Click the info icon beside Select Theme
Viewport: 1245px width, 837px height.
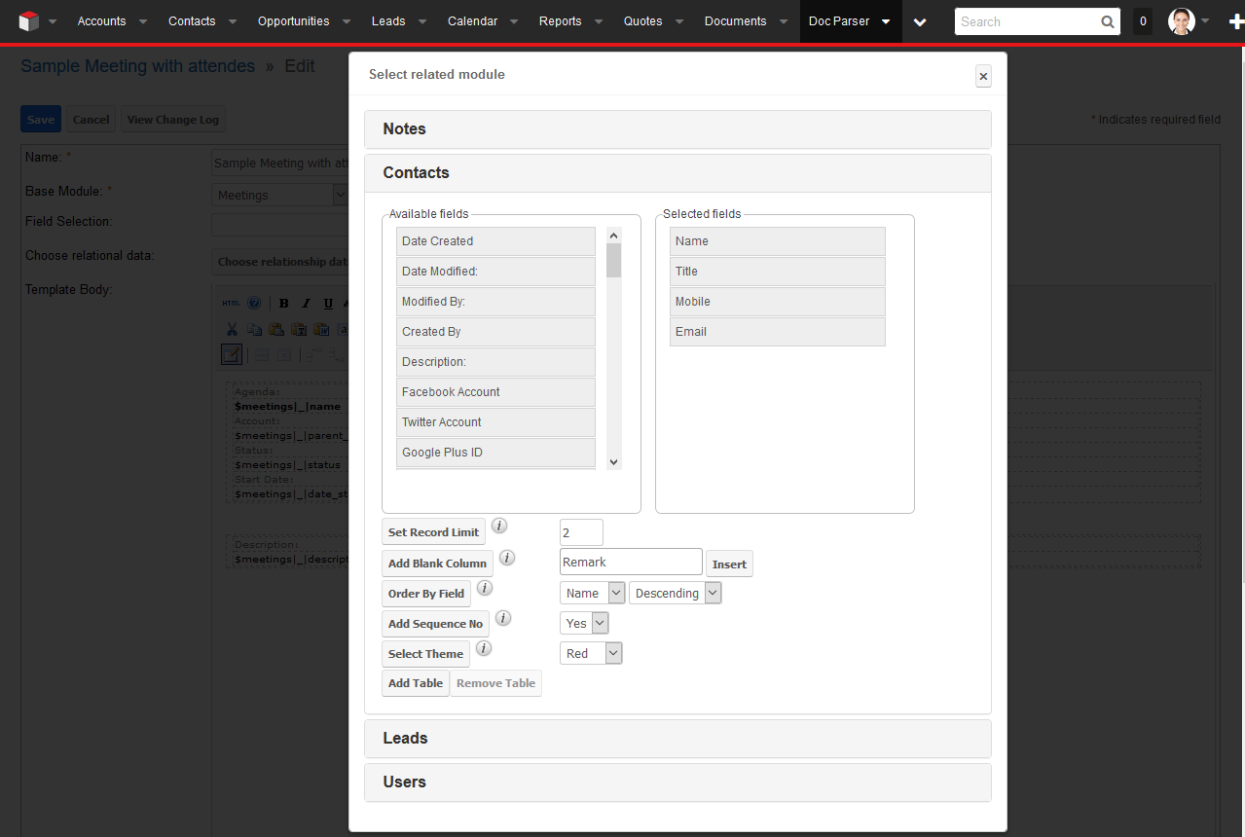(x=484, y=647)
